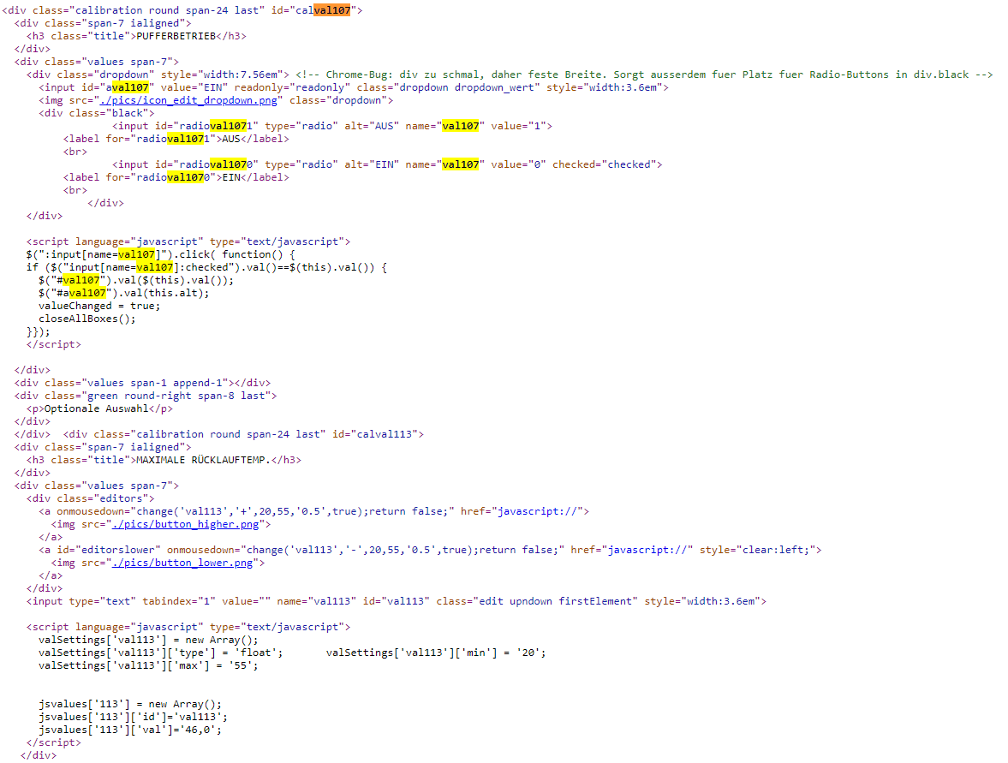Click the $("#aval107").val(this.alt) line

(124, 293)
